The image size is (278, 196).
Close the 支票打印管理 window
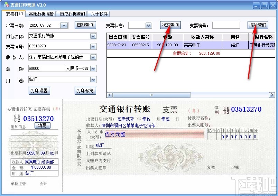(x=273, y=5)
